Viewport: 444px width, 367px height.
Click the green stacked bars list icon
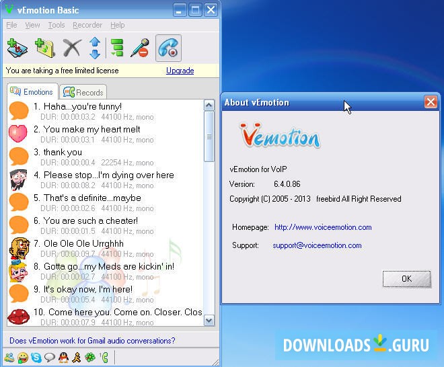pos(116,48)
